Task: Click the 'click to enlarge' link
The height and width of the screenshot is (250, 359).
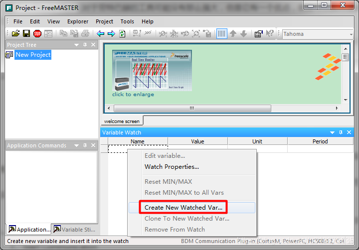Action: 133,95
